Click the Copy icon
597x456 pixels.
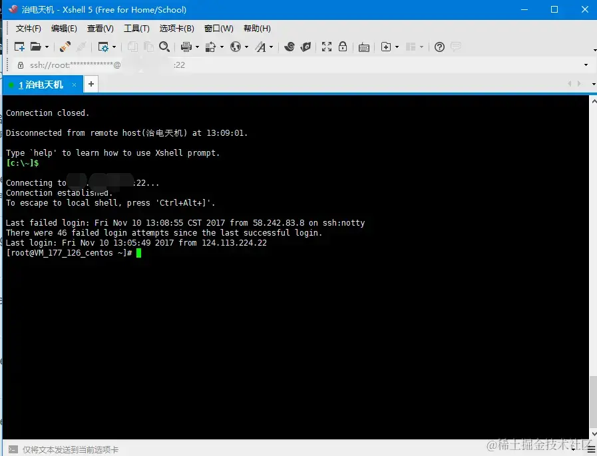[132, 47]
